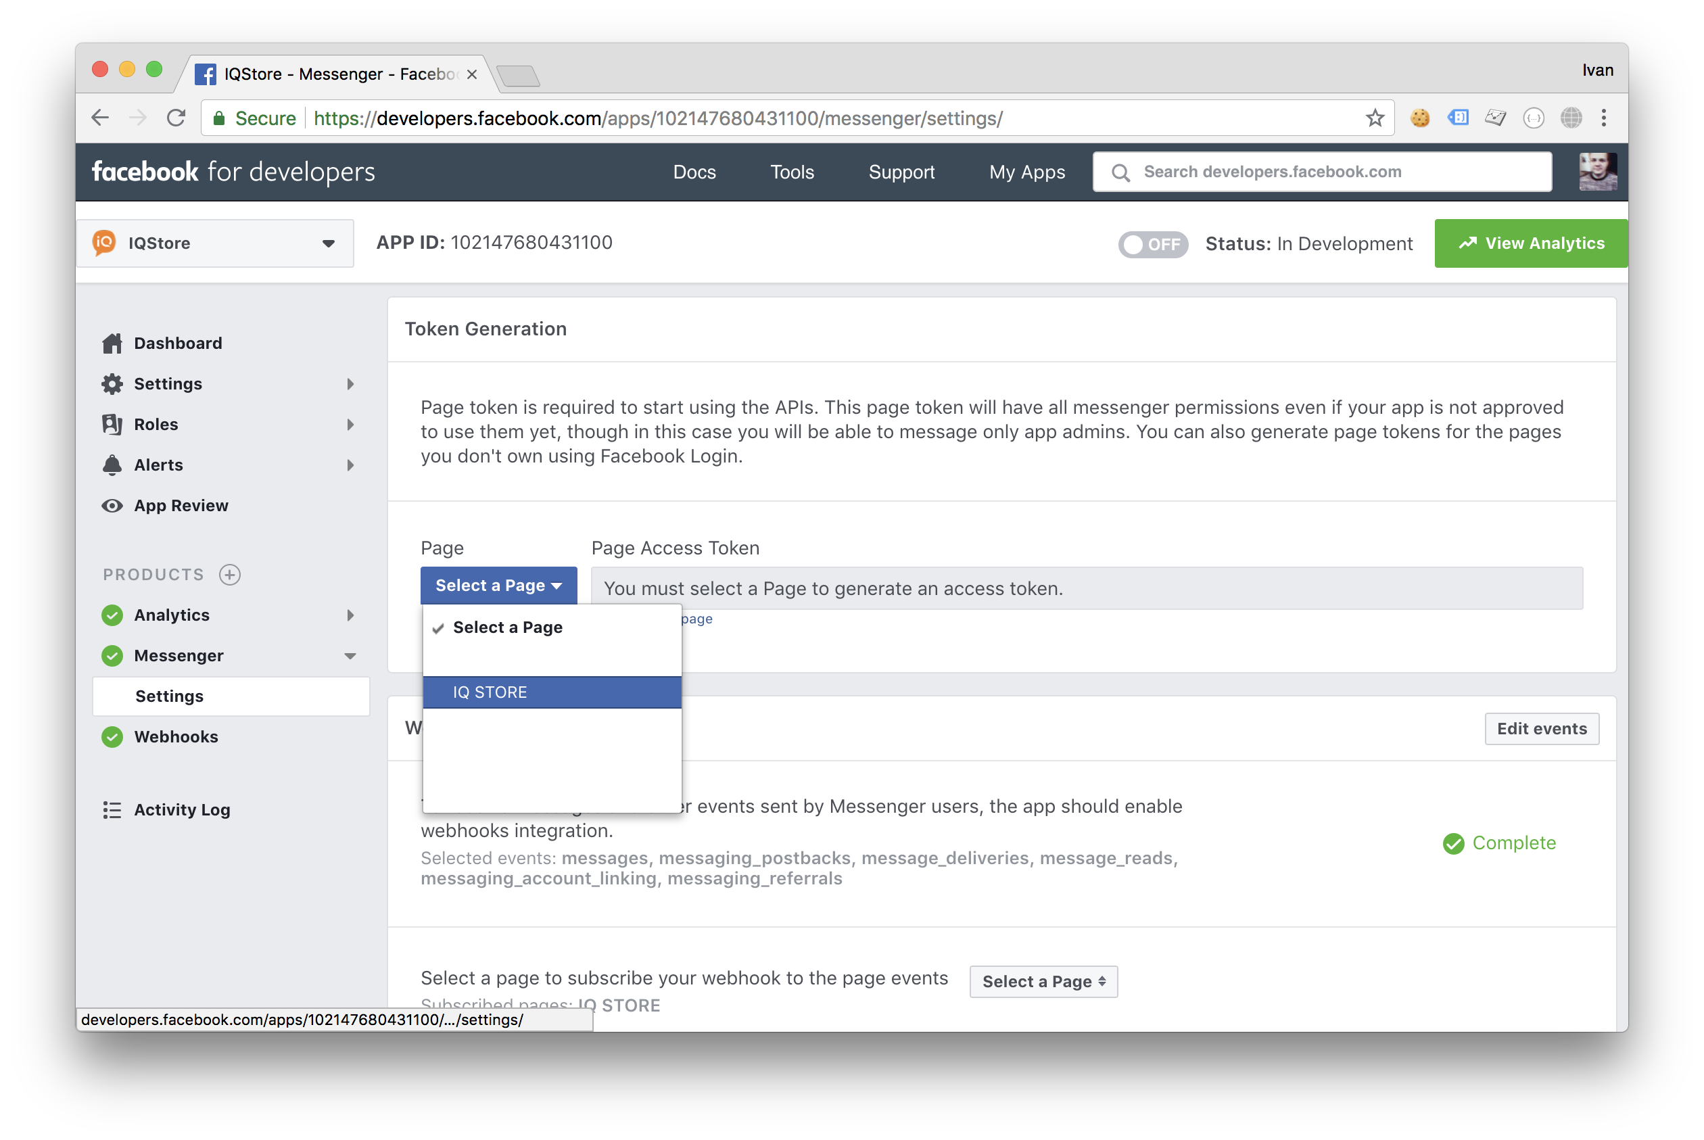Open webhook Select a Page dropdown

pyautogui.click(x=1043, y=982)
